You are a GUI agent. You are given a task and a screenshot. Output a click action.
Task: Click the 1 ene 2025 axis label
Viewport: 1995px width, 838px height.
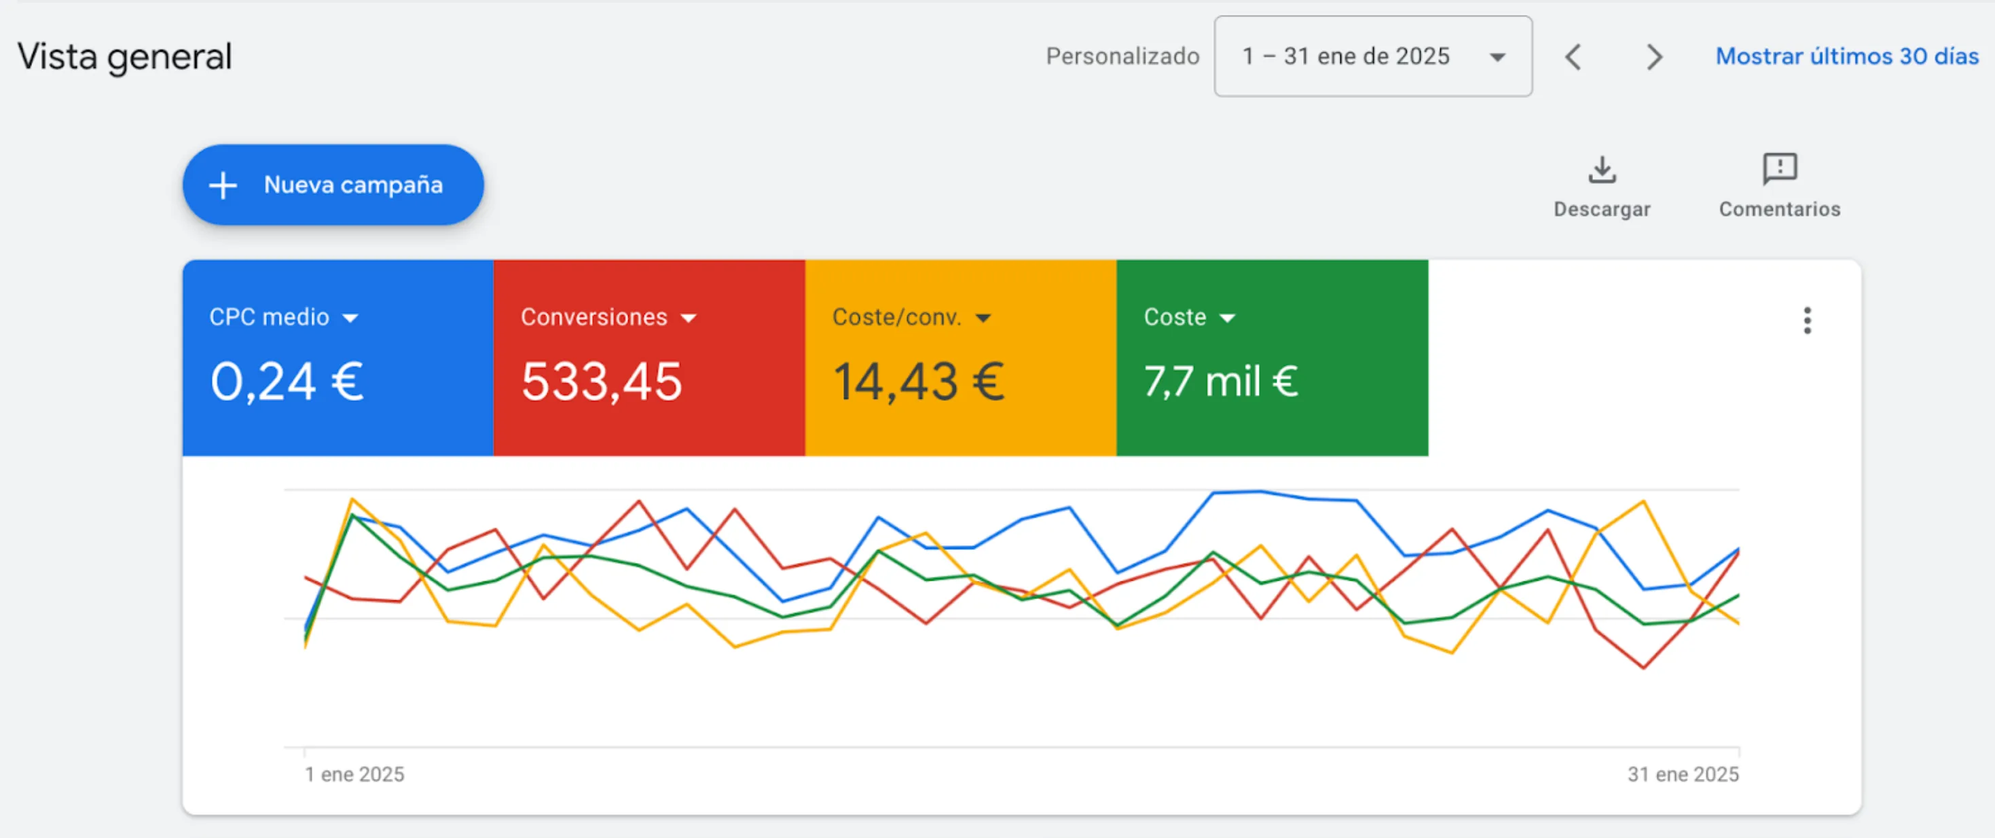coord(354,773)
